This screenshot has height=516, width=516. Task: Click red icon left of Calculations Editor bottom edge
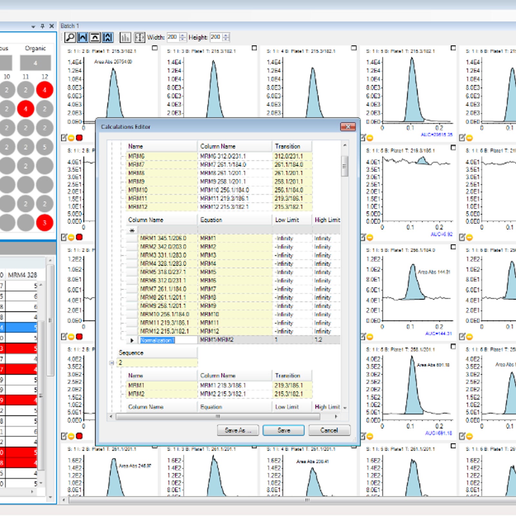point(79,436)
